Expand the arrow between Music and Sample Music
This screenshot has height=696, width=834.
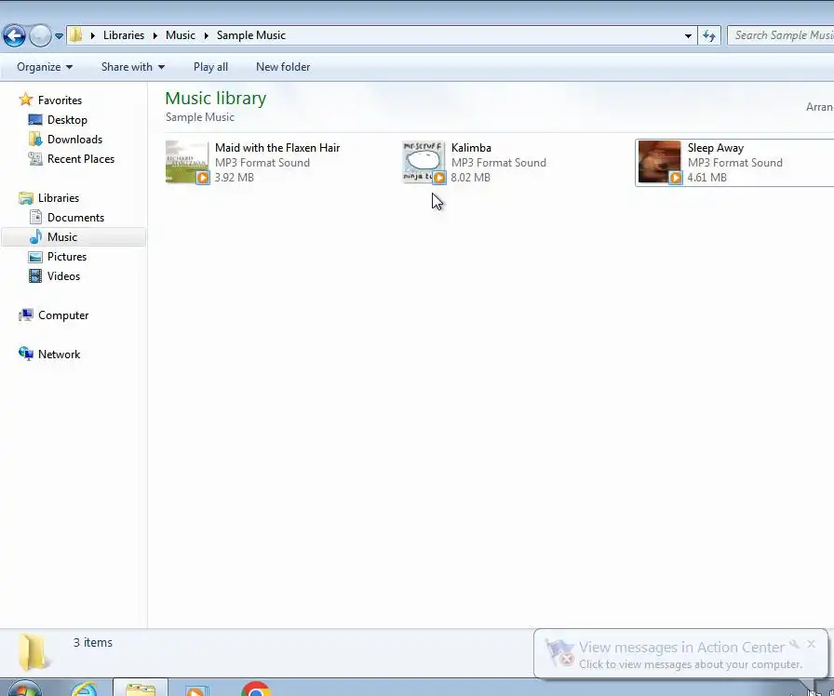tap(206, 35)
